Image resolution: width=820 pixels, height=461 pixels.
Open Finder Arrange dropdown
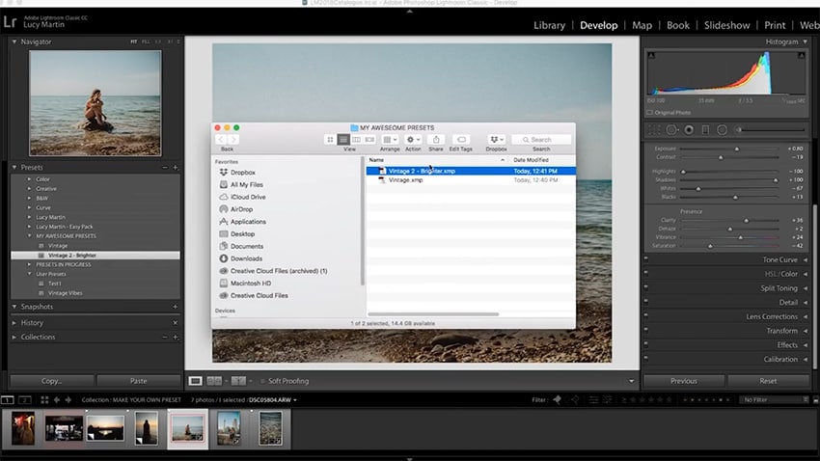(390, 140)
